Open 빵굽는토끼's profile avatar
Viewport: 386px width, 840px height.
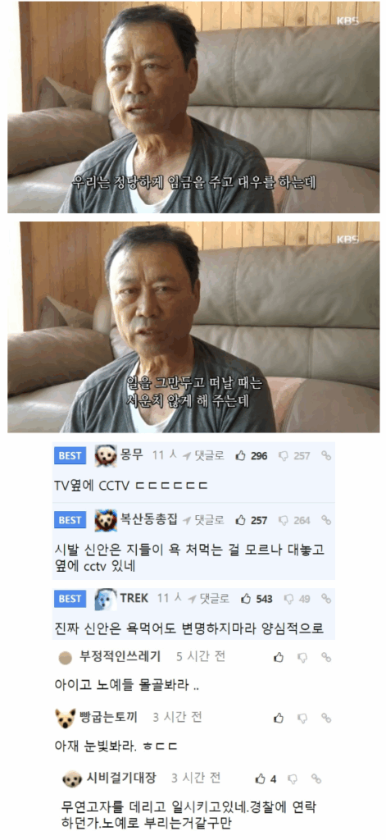click(66, 718)
